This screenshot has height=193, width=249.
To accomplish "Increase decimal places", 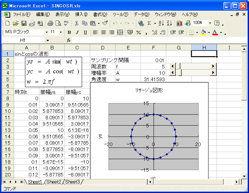I will pyautogui.click(x=154, y=32).
